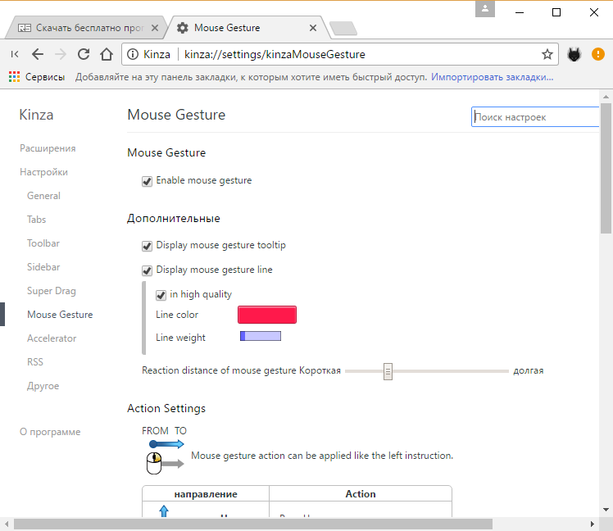613x531 pixels.
Task: Click the blue up arrow gesture icon
Action: (164, 511)
